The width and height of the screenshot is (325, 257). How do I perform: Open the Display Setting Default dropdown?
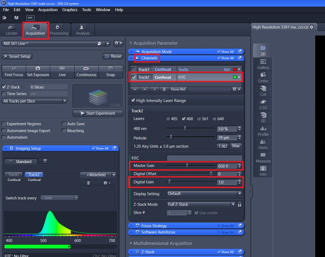point(204,194)
